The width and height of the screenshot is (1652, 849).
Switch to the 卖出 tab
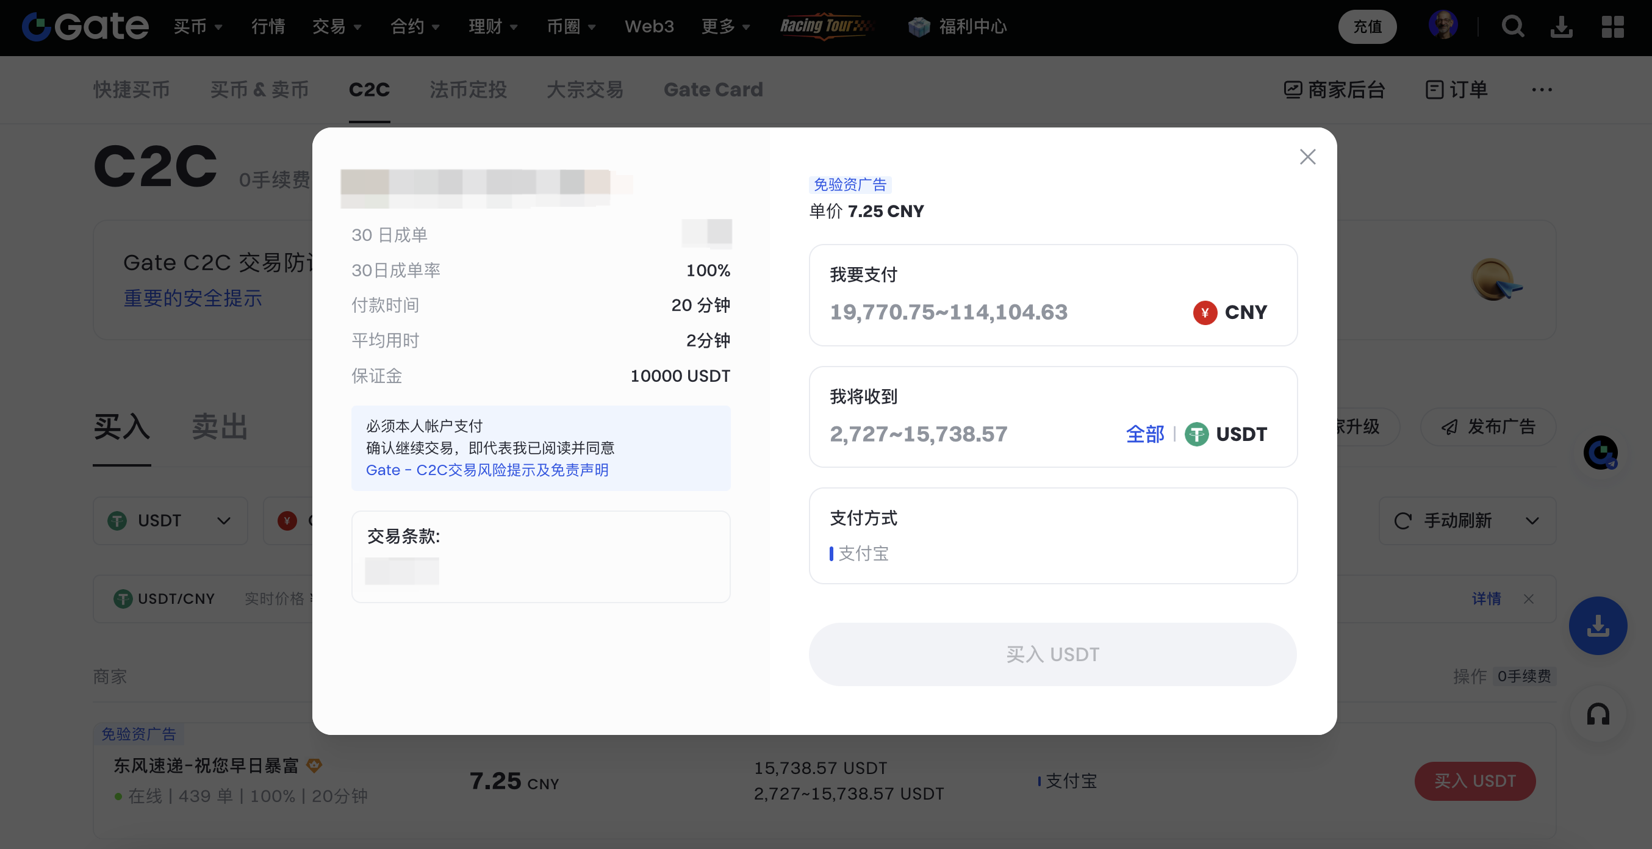(x=220, y=427)
